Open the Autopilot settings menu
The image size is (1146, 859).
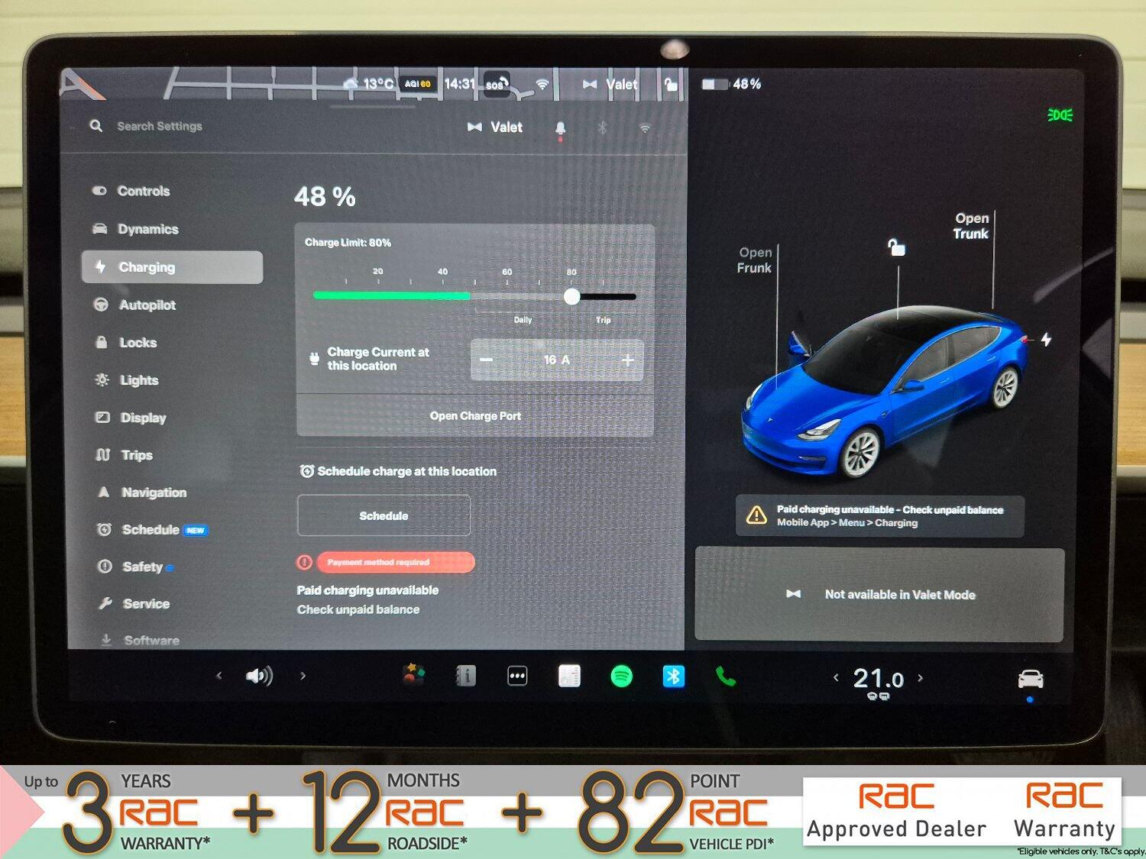147,305
